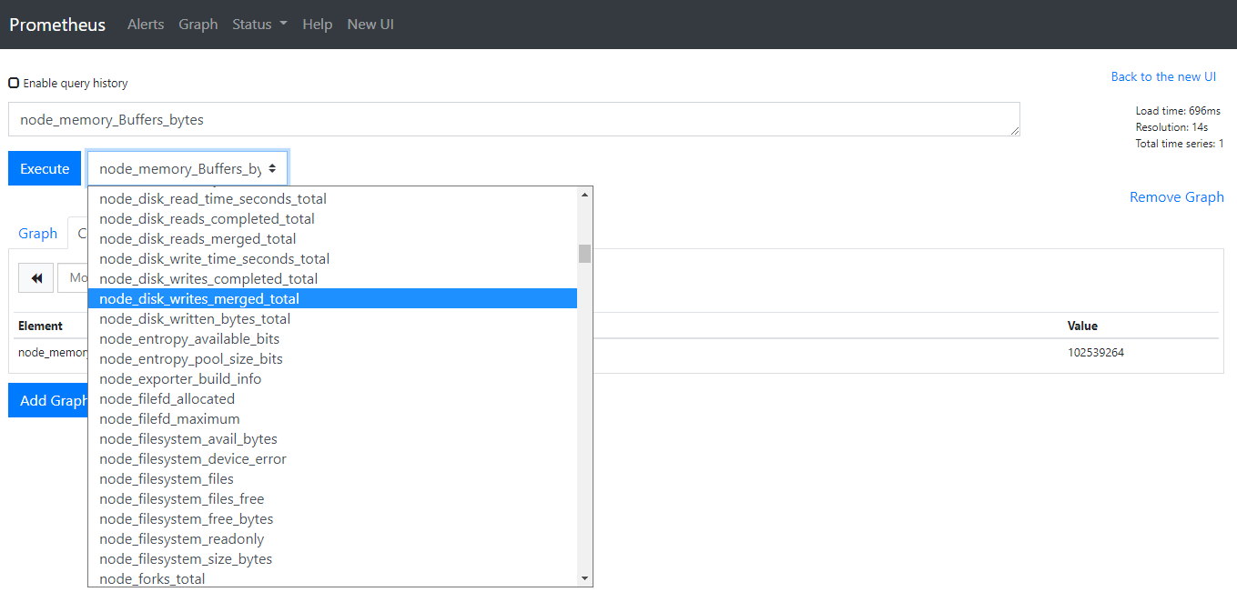Select node_entropy_available_bits metric
This screenshot has height=592, width=1237.
332,338
